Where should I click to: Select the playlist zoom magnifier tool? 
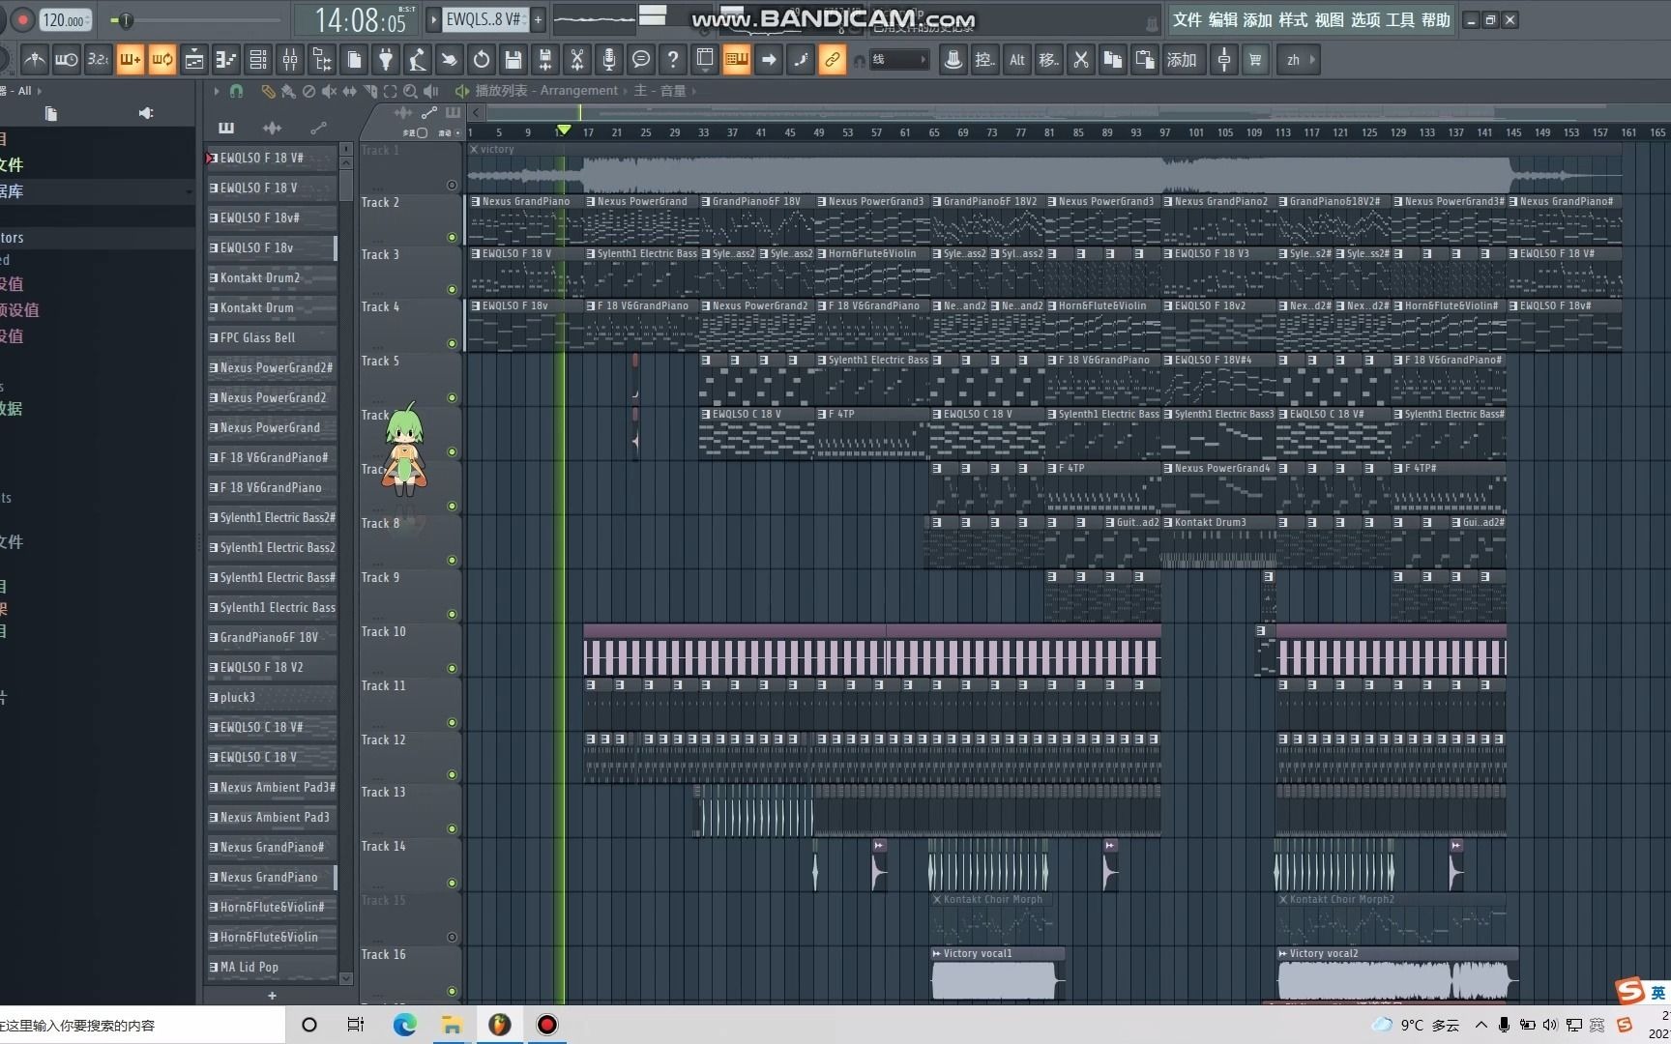point(410,91)
